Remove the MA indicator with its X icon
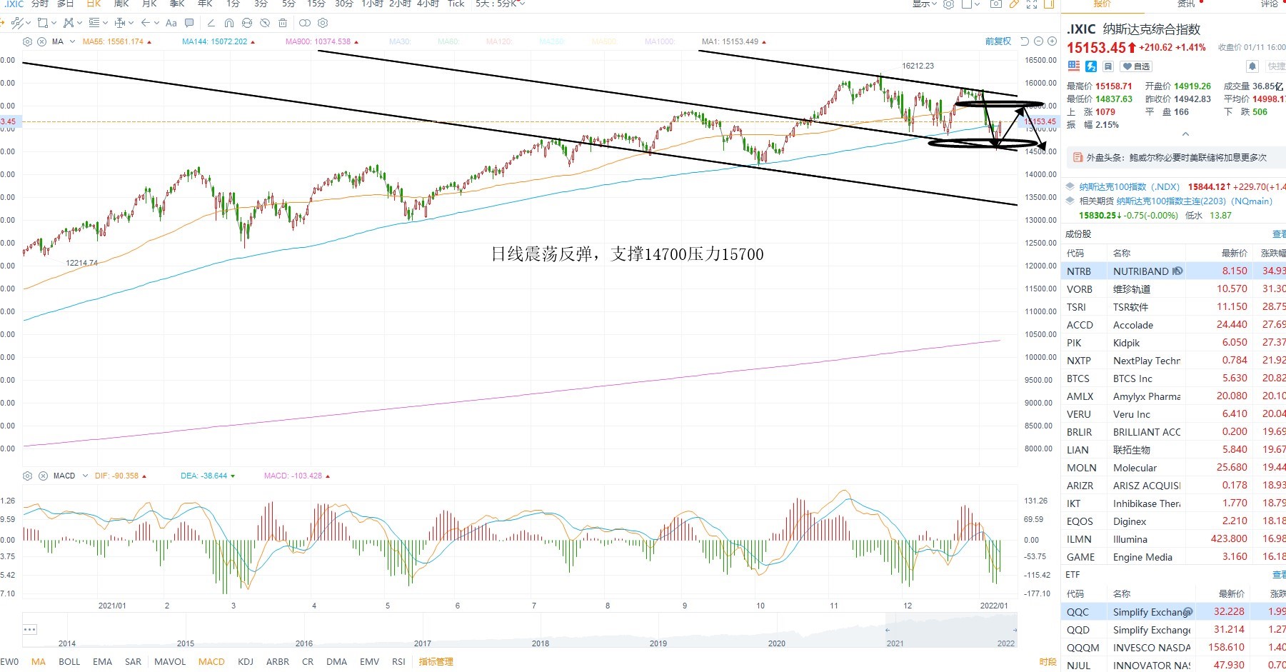1286x672 pixels. [x=42, y=41]
